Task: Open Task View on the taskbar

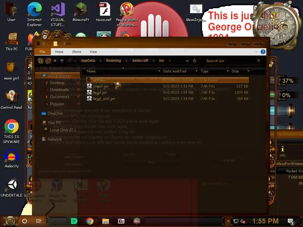Action: [x=39, y=221]
